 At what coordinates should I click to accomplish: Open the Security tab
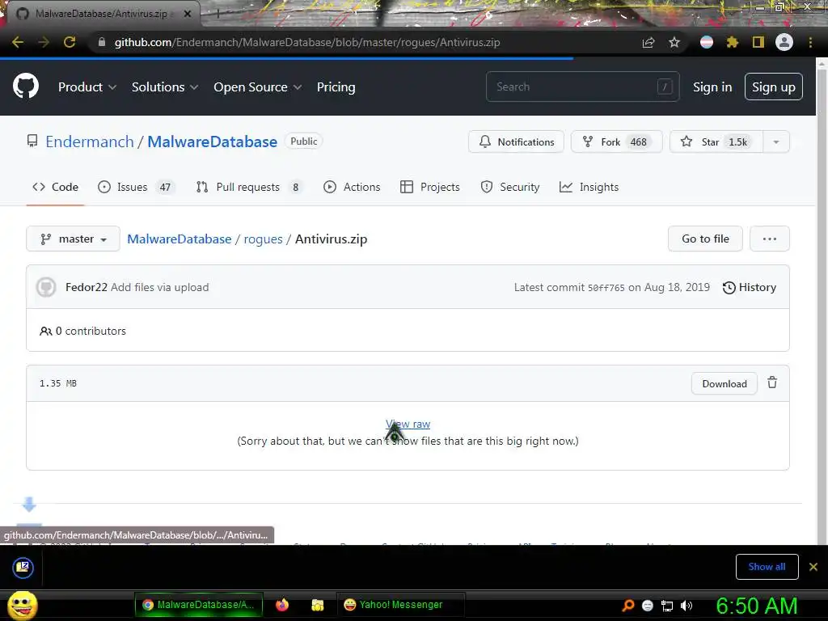pos(510,187)
